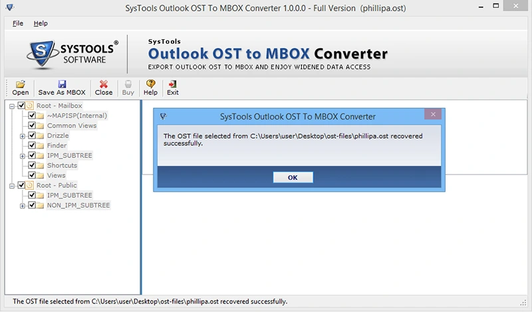
Task: Select the Views folder label
Action: 57,175
